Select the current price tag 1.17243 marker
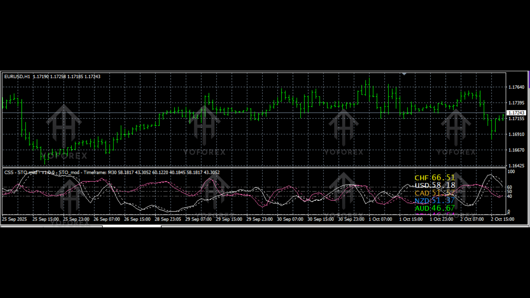The image size is (530, 298). coord(516,113)
